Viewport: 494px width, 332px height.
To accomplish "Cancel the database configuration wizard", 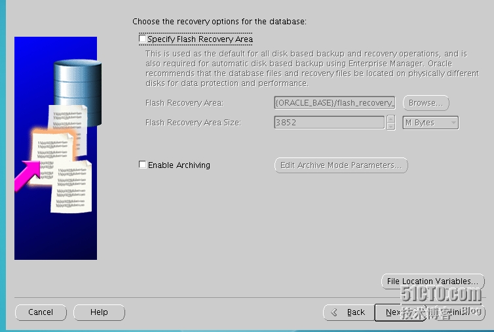I will coord(41,312).
